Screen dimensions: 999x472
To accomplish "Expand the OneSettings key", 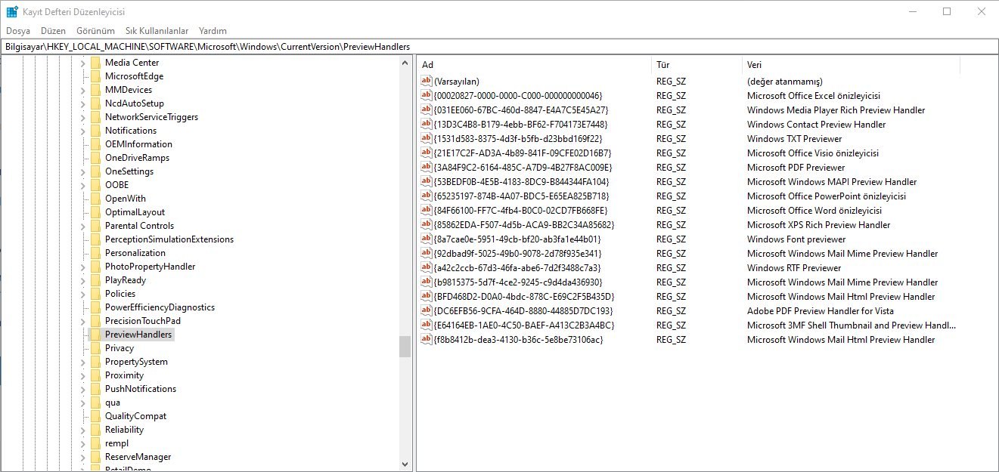I will pos(83,171).
